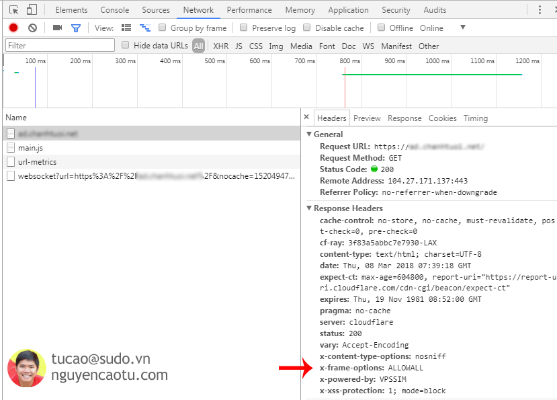557x400 pixels.
Task: Collapse the Response Headers section
Action: (310, 208)
